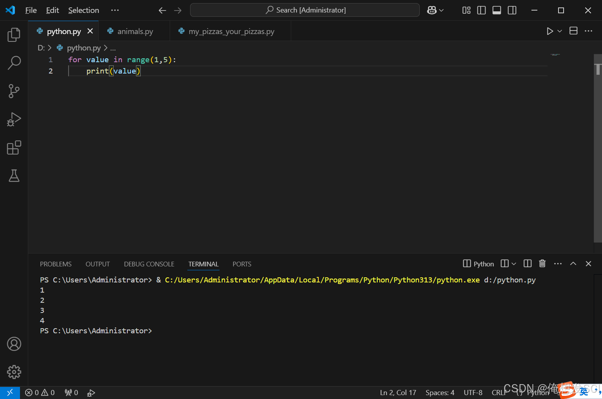Open the PORTS panel tab

pos(242,264)
